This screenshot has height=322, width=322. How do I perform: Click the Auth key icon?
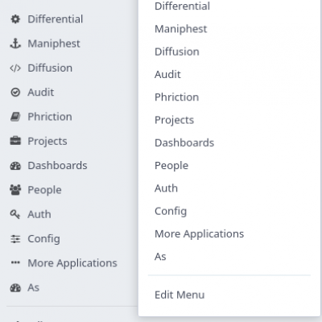[x=15, y=214]
